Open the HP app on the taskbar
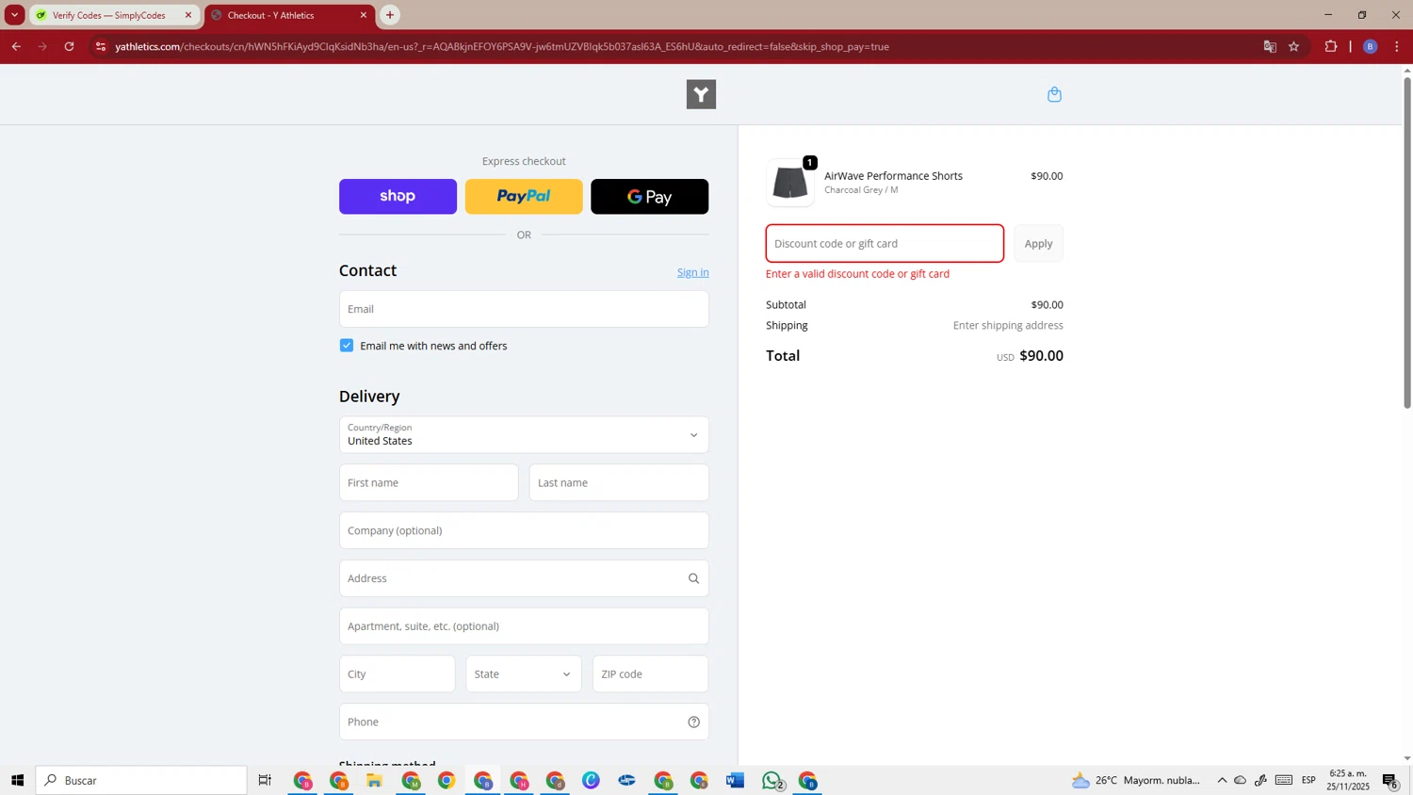Image resolution: width=1413 pixels, height=795 pixels. coord(626,780)
